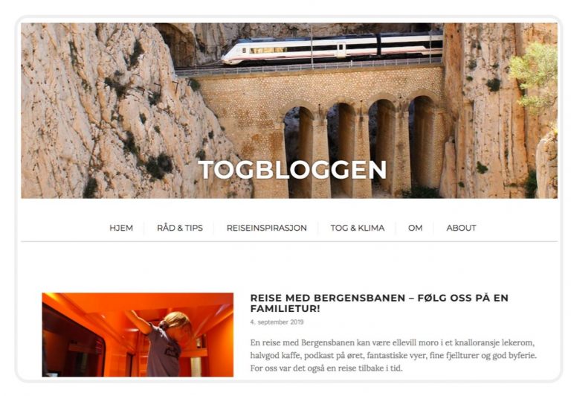Go to the REISEINSPIRASJON section
Image resolution: width=571 pixels, height=396 pixels.
pyautogui.click(x=267, y=228)
